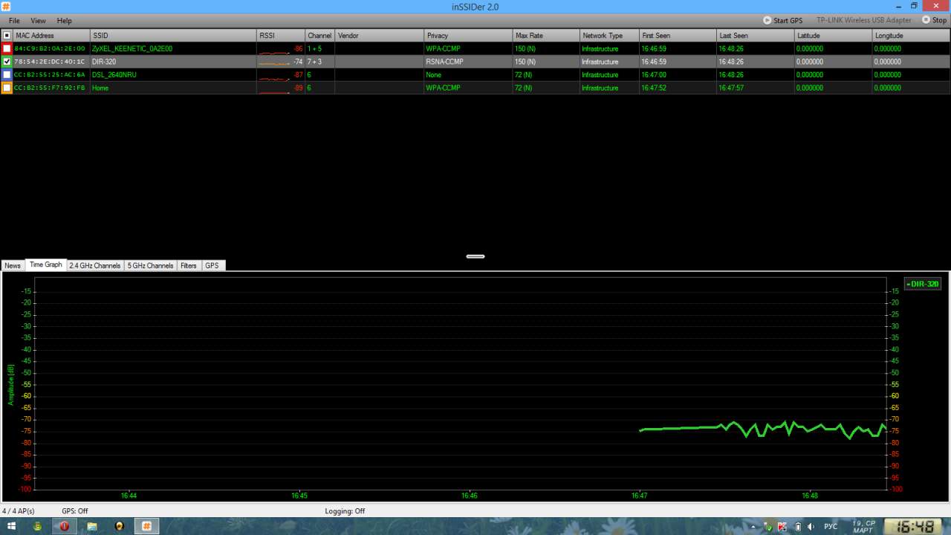Sort by RSSI column header
Image resolution: width=951 pixels, height=535 pixels.
(x=281, y=35)
